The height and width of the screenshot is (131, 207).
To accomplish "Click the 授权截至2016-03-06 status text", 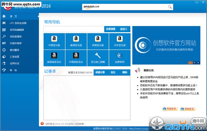I will point(65,124).
